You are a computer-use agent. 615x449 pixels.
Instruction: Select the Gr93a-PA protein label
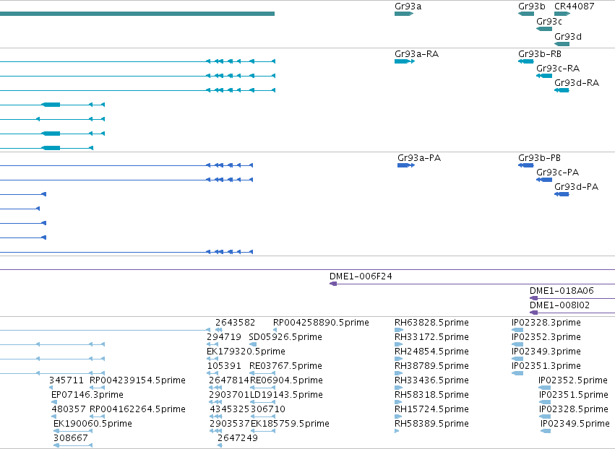(419, 158)
